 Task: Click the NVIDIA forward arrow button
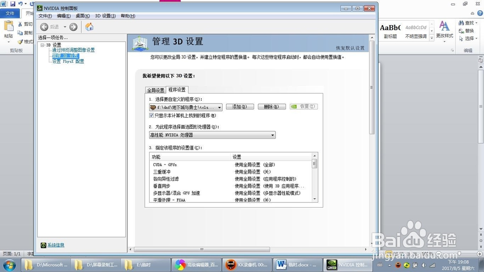coord(73,27)
